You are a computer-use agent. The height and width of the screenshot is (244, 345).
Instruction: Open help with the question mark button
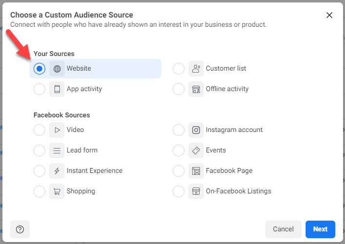point(20,229)
